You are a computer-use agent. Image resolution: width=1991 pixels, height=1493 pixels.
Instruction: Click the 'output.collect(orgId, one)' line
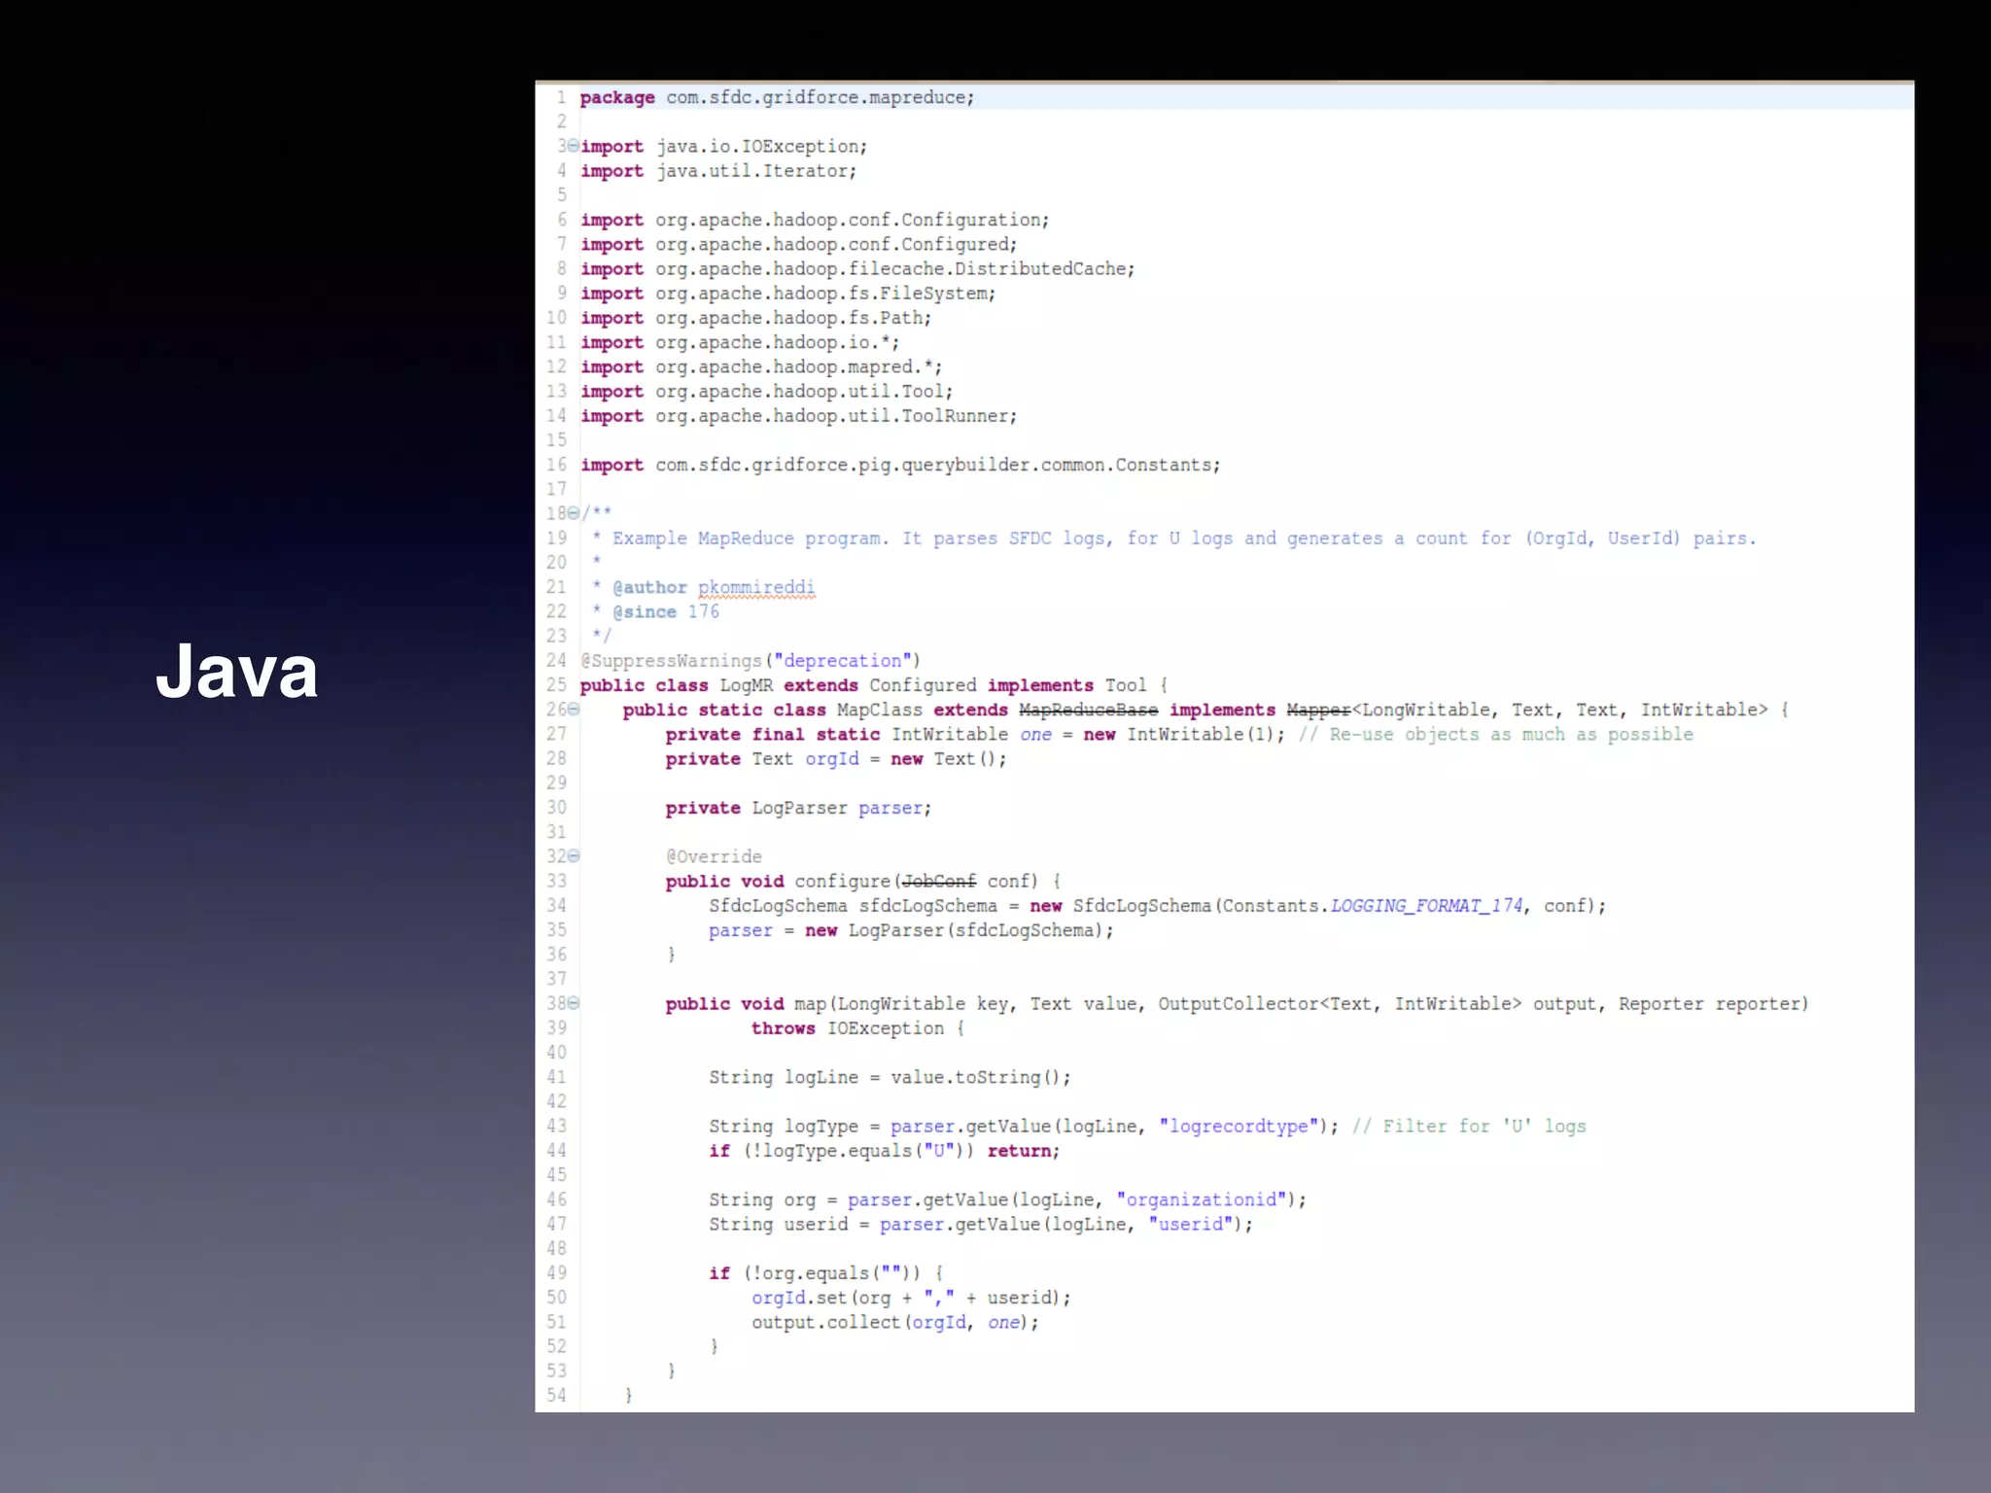tap(895, 1322)
